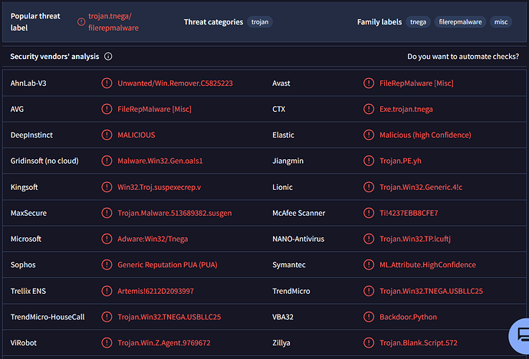Click the warning icon in the DeepInstinct row

[x=106, y=135]
